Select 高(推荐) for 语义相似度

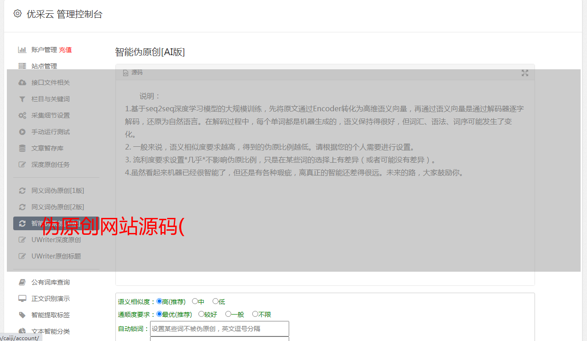pyautogui.click(x=159, y=301)
